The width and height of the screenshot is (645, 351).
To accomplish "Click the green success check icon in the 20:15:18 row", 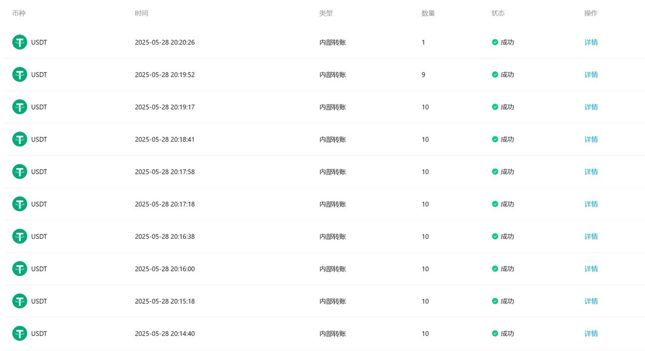I will pos(495,301).
